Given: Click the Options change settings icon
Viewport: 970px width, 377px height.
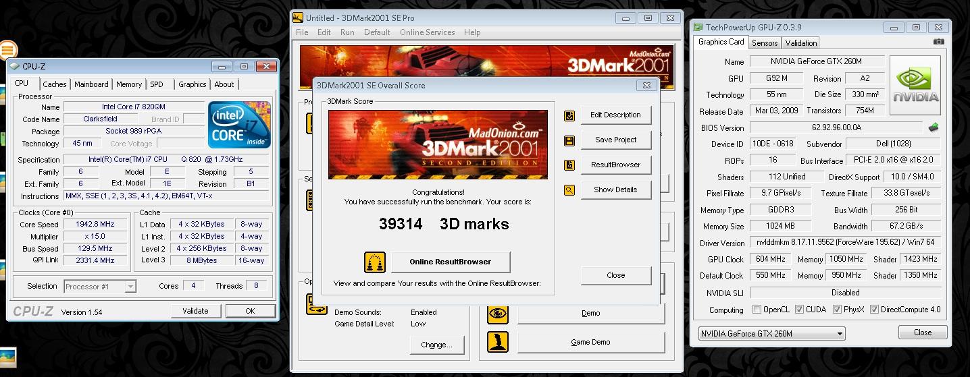Looking at the screenshot, I should click(316, 305).
